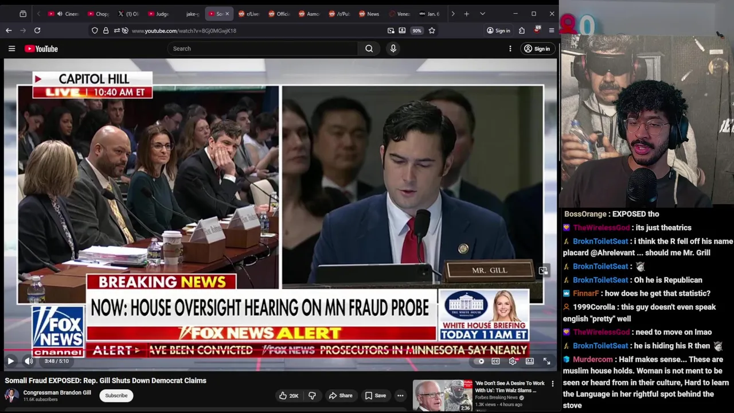Switch to the News browser tab
The width and height of the screenshot is (734, 413).
pyautogui.click(x=369, y=14)
